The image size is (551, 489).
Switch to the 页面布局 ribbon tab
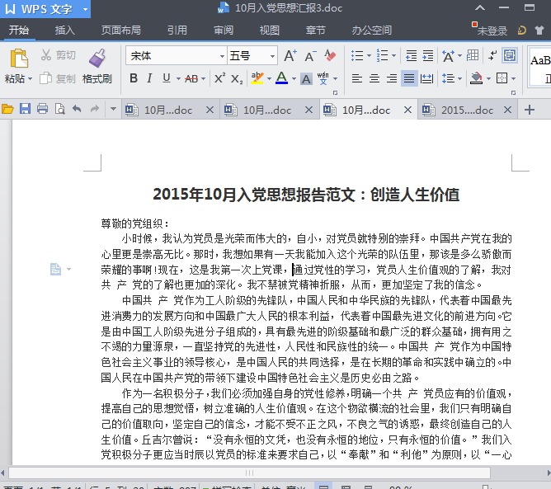121,31
